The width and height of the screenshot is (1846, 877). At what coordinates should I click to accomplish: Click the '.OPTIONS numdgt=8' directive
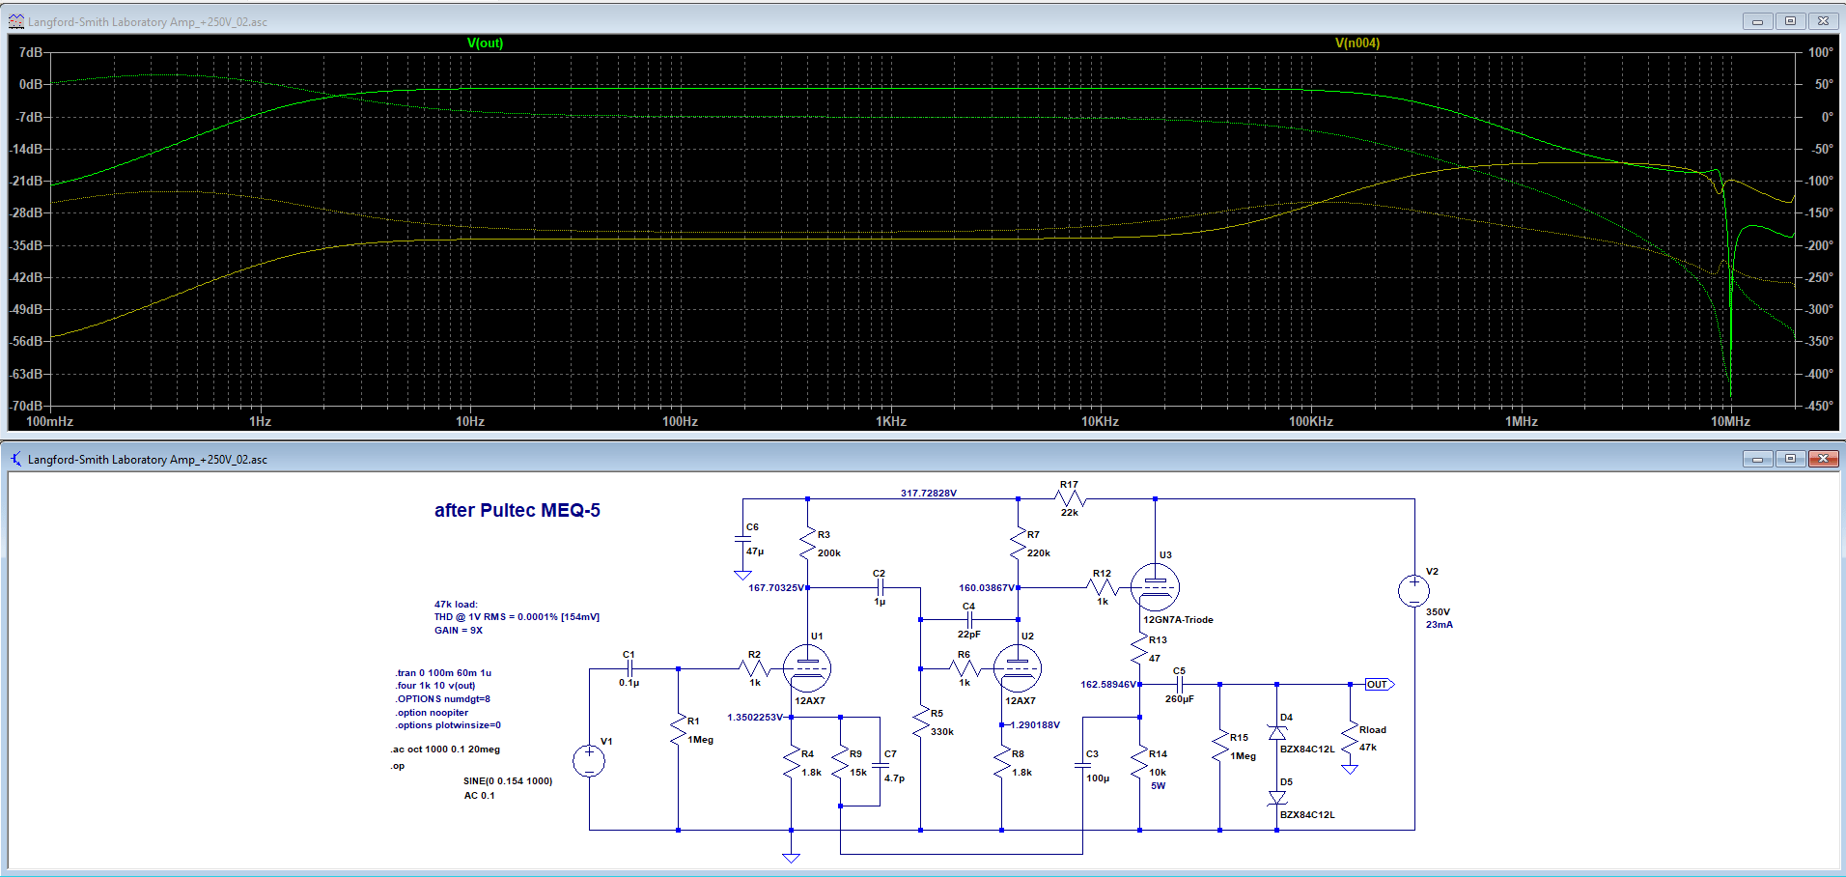443,699
